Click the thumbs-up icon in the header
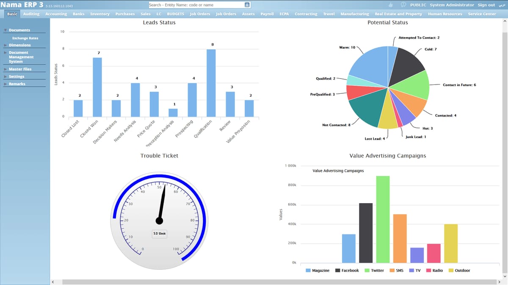The height and width of the screenshot is (285, 508). click(391, 5)
